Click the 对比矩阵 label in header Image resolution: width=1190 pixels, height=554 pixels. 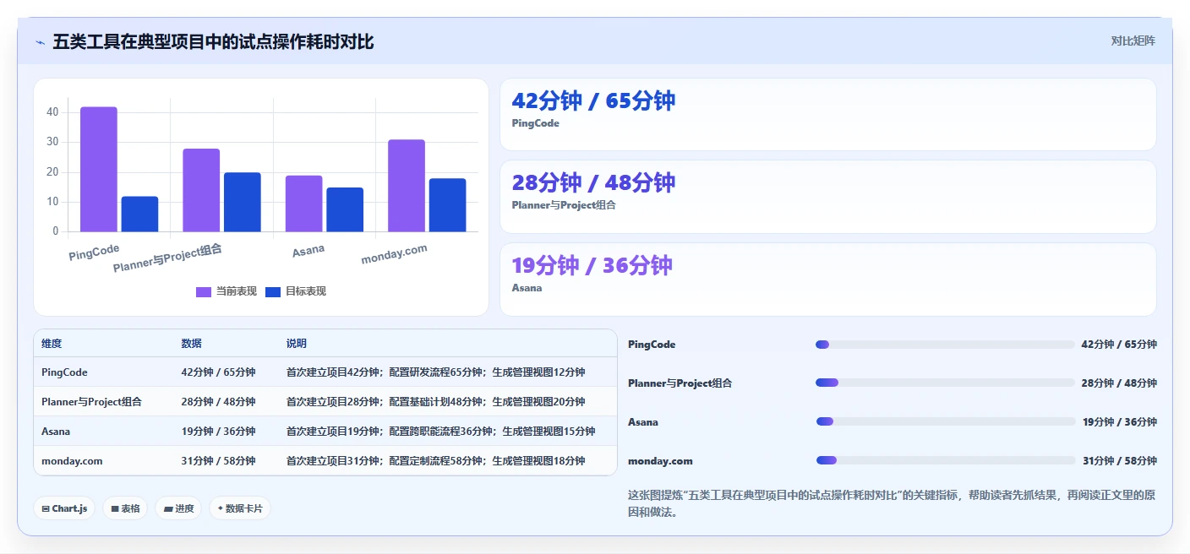coord(1133,41)
